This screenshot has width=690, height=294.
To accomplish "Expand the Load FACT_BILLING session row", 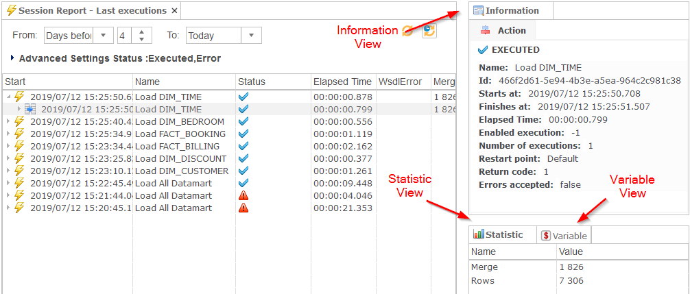I will [8, 146].
